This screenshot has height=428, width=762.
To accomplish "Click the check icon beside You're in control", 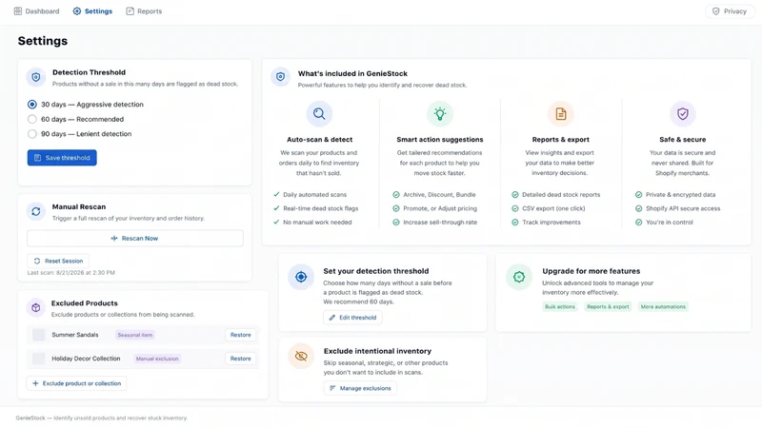I will tap(638, 223).
